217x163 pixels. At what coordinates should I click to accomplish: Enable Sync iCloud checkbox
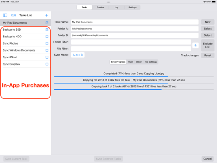click(47, 57)
